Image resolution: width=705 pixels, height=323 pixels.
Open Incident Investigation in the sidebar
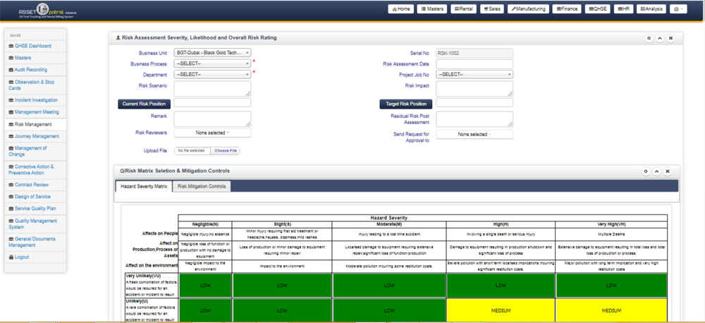tap(36, 100)
